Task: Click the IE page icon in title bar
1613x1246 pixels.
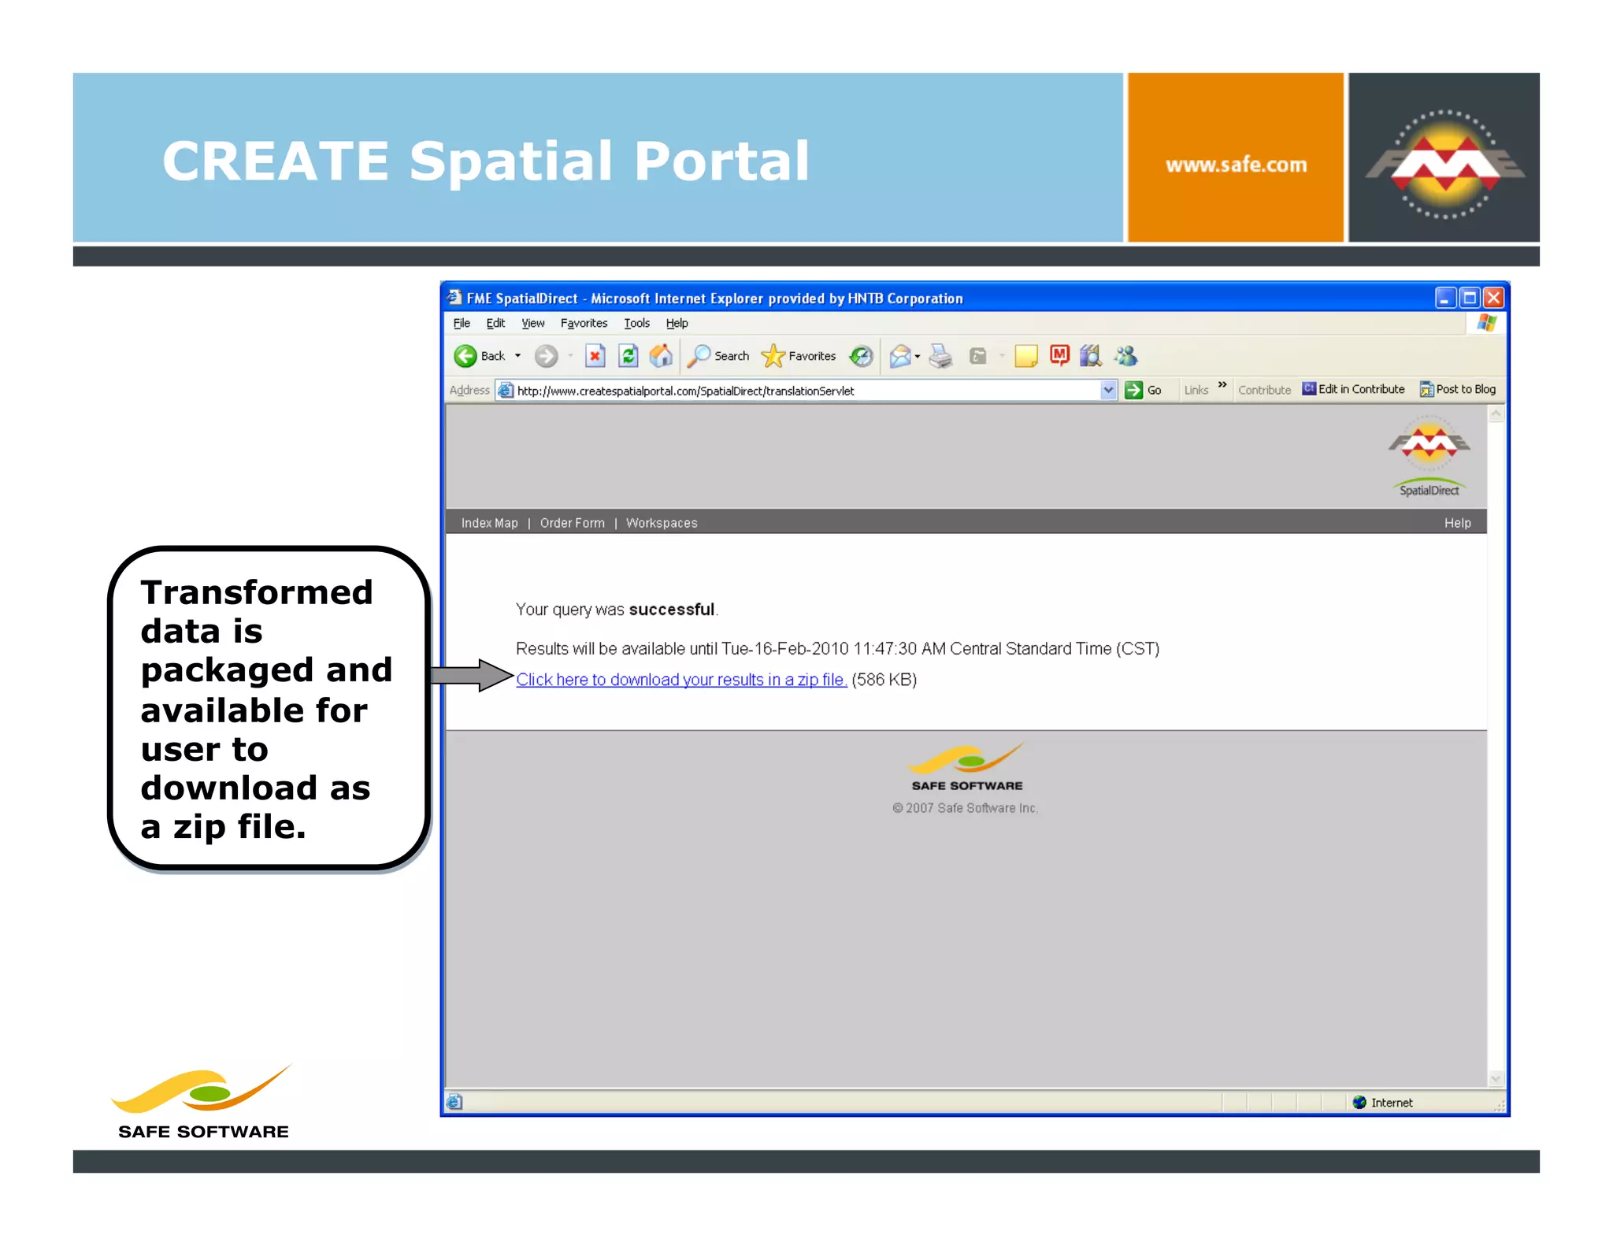Action: tap(454, 297)
